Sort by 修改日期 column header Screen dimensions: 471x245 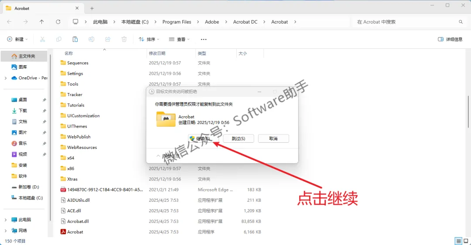(157, 53)
